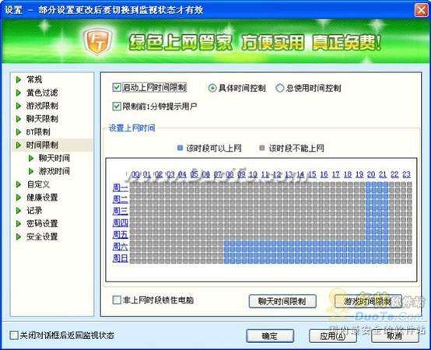Click the 游戏时间限制 button

(x=368, y=301)
